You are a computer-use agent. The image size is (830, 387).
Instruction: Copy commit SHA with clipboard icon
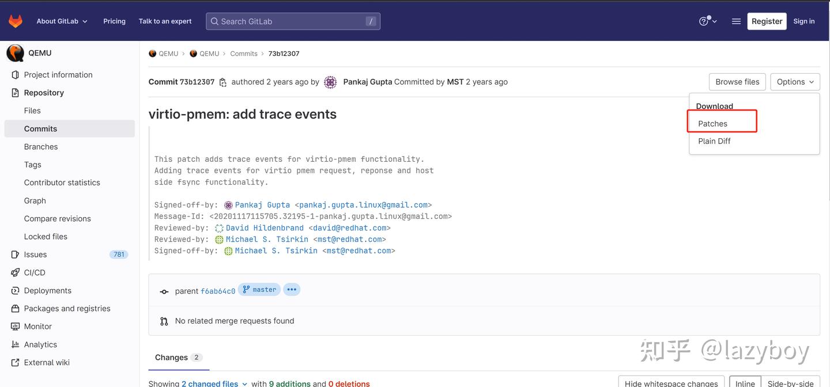click(222, 82)
